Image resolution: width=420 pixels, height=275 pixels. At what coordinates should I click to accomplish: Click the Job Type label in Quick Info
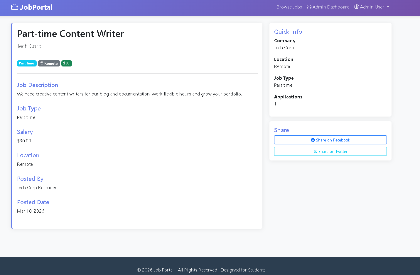click(x=284, y=78)
